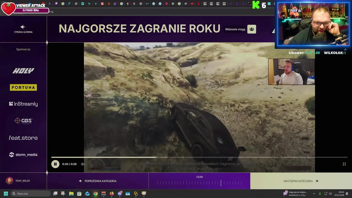
Task: Open network settings tray icon
Action: (x=326, y=194)
